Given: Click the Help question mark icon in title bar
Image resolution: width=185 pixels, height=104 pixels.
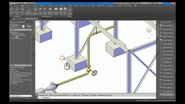Looking at the screenshot, I should [x=160, y=3].
